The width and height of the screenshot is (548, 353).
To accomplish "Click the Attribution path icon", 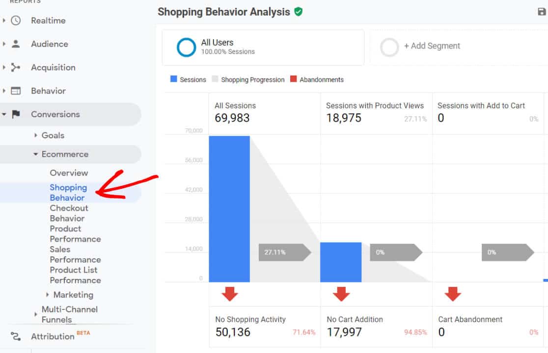I will [16, 336].
